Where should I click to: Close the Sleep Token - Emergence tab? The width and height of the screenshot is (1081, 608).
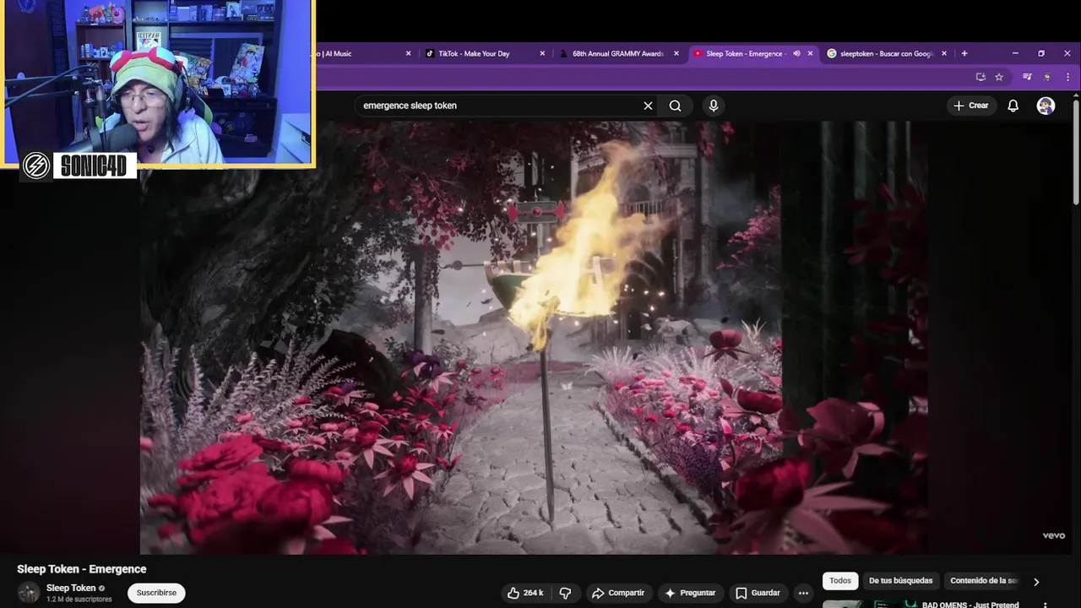[x=810, y=53]
